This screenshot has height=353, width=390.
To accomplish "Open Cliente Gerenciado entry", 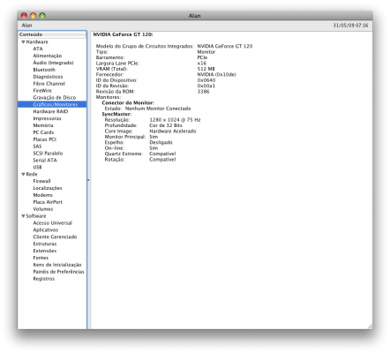I will point(55,237).
